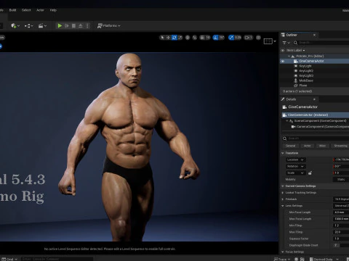Open the grid snap value 10 dropdown
Image resolution: width=349 pixels, height=261 pixels.
coord(208,38)
